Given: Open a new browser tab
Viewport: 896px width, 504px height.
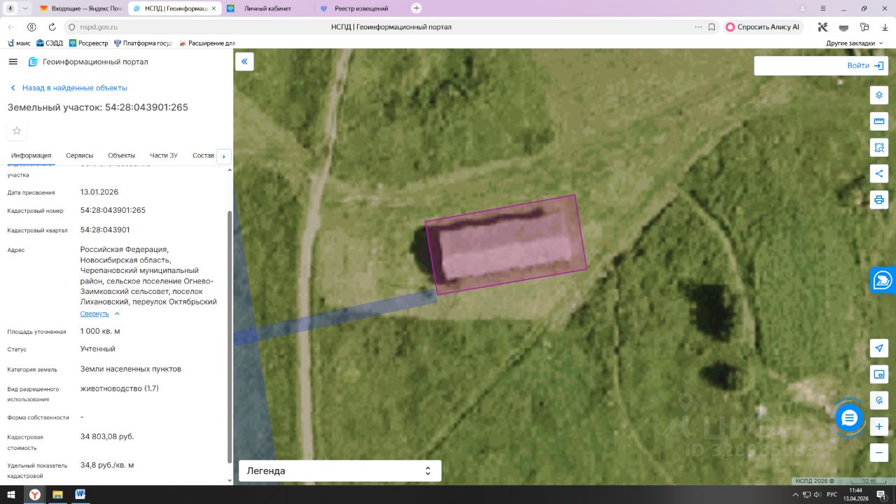Looking at the screenshot, I should click(416, 8).
